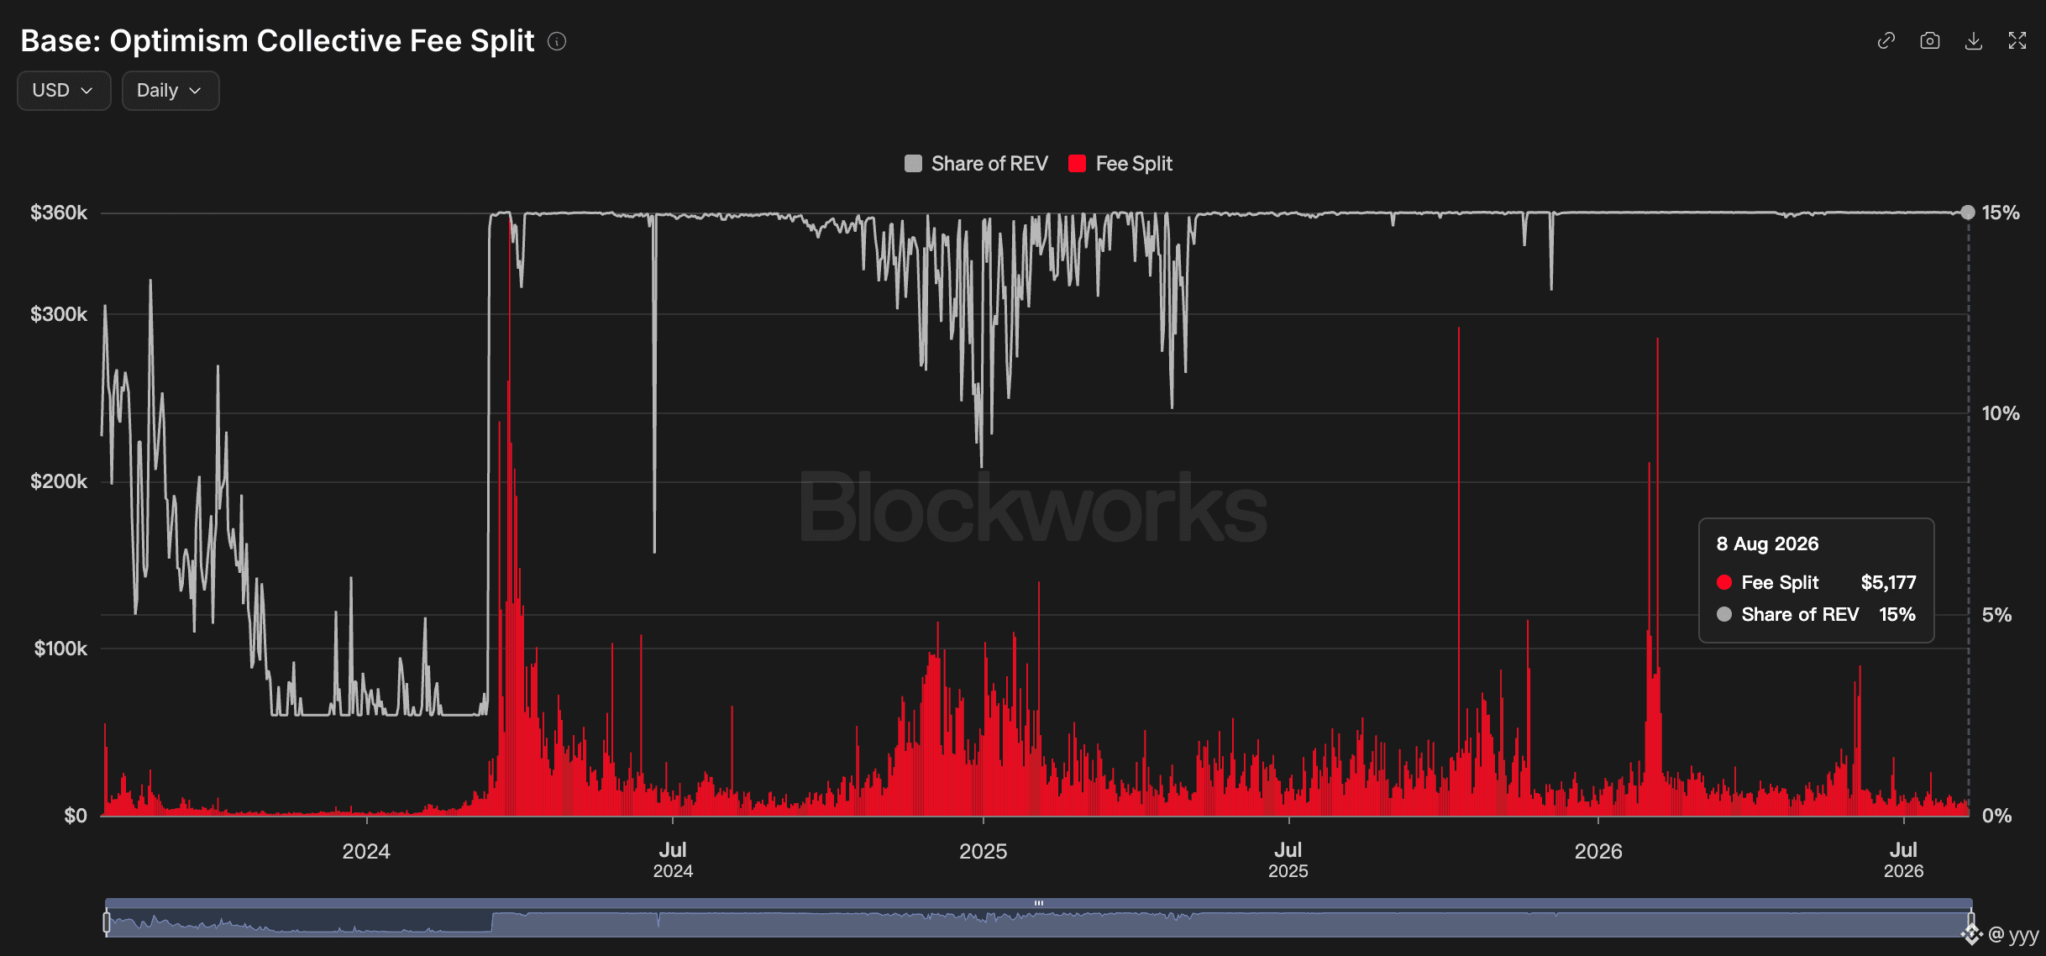Click the '0%' right axis label
This screenshot has height=956, width=2046.
point(1996,816)
